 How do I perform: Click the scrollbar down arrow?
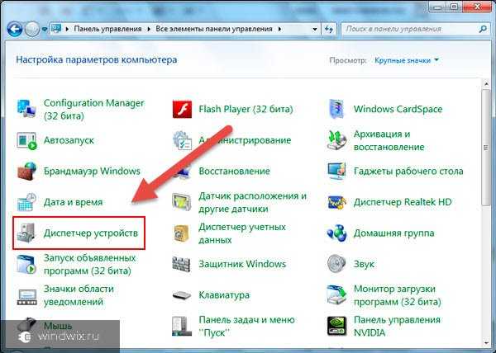click(486, 342)
